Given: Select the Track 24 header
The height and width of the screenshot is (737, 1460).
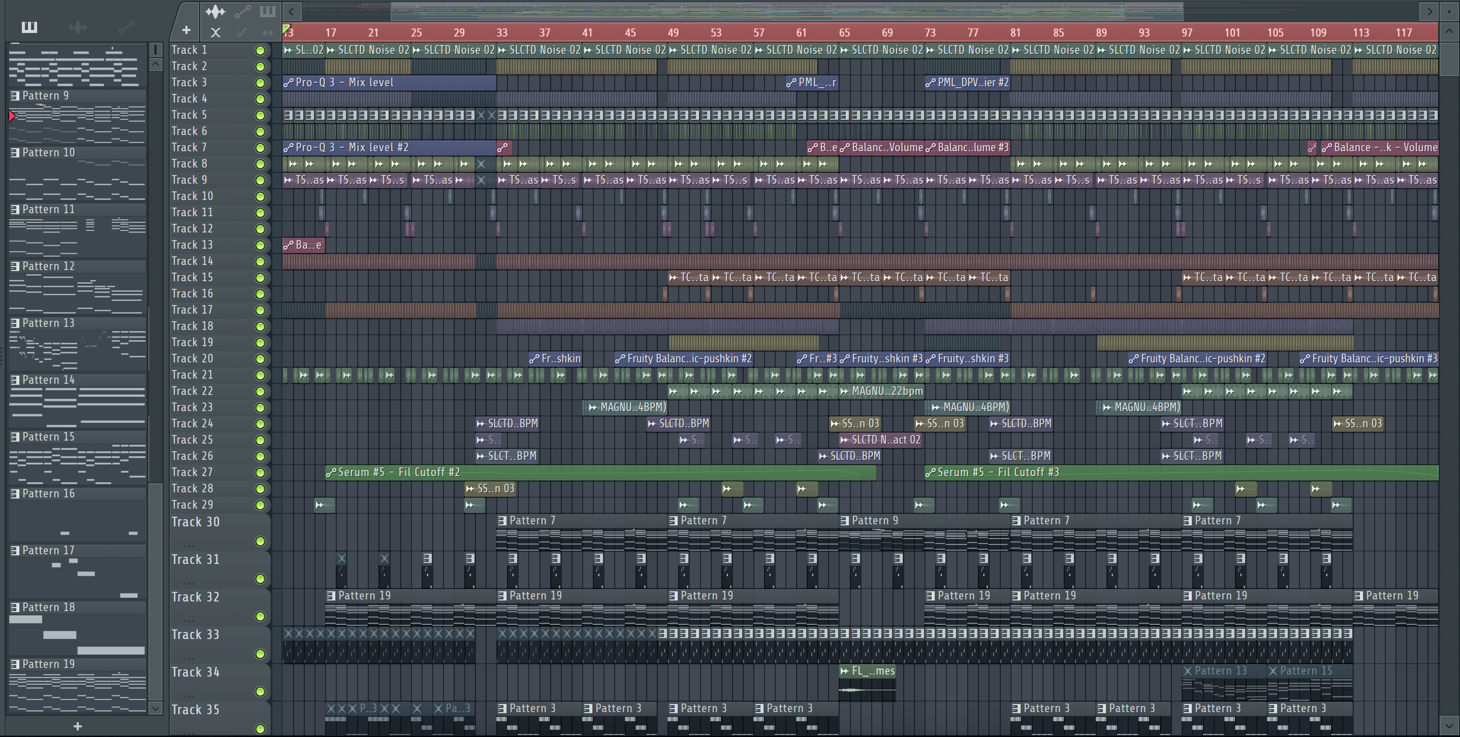Looking at the screenshot, I should click(x=220, y=424).
